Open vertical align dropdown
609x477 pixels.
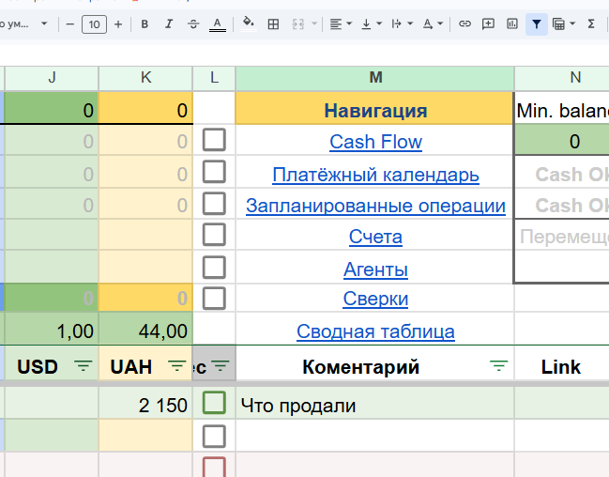coord(372,24)
